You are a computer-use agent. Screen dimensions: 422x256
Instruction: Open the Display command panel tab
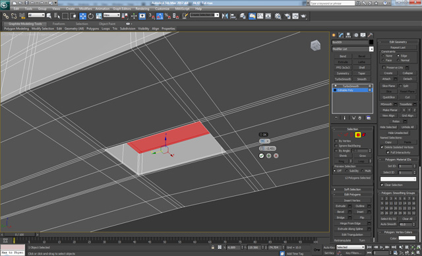coord(363,35)
